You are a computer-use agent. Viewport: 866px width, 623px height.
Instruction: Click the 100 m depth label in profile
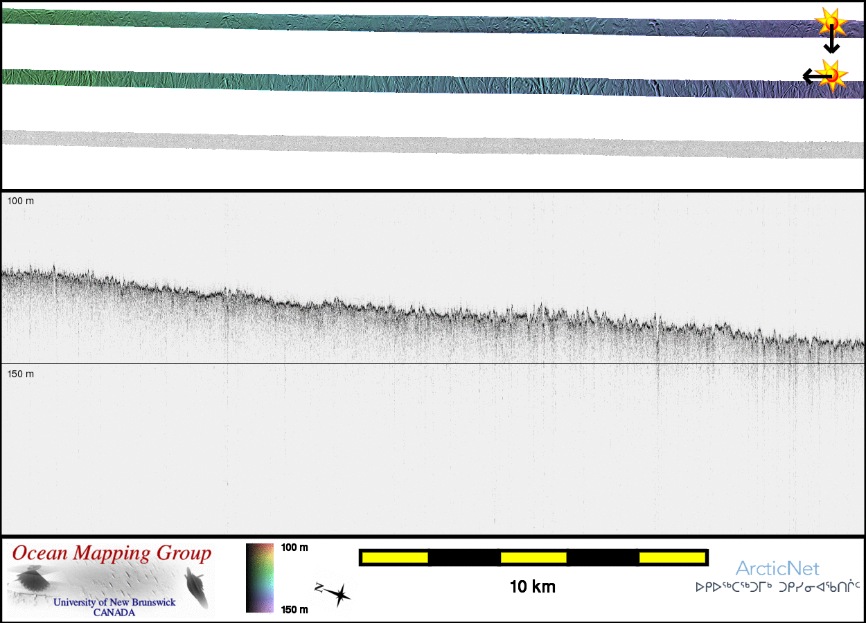coord(21,201)
